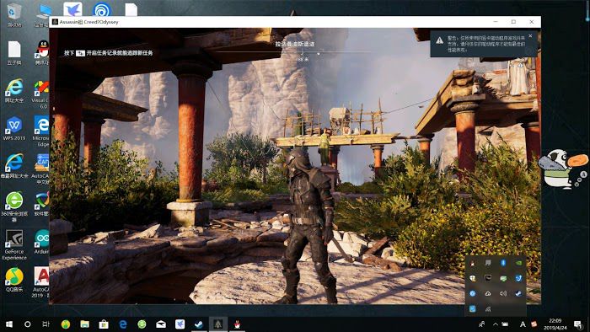Screen dimensions: 590x332
Task: Click the speaker volume icon in tray overflow
Action: click(503, 293)
